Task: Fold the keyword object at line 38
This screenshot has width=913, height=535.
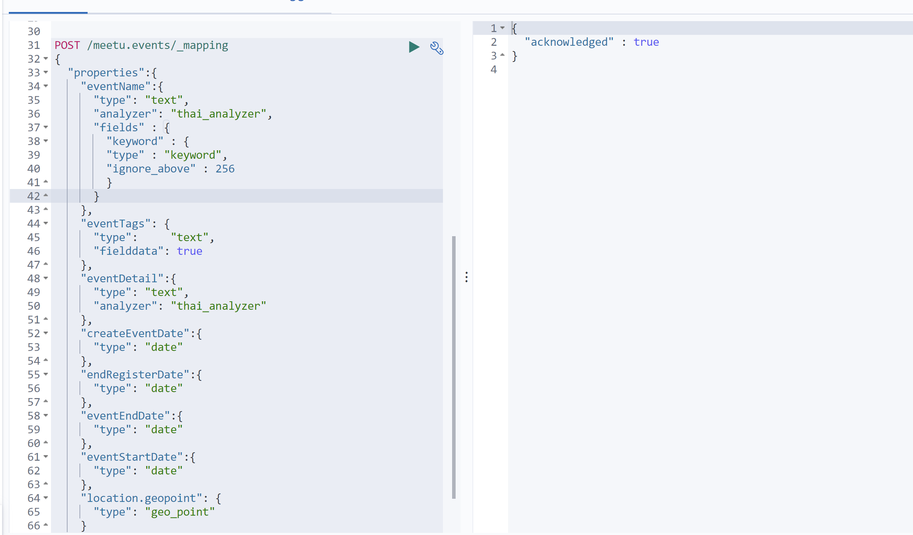Action: (46, 141)
